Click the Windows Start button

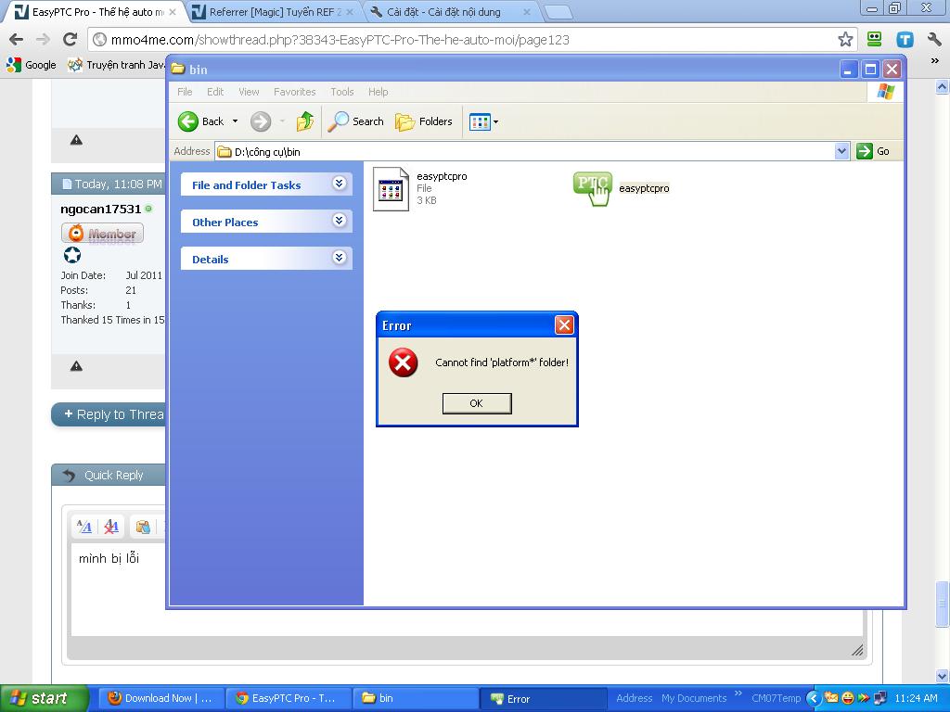pos(44,698)
